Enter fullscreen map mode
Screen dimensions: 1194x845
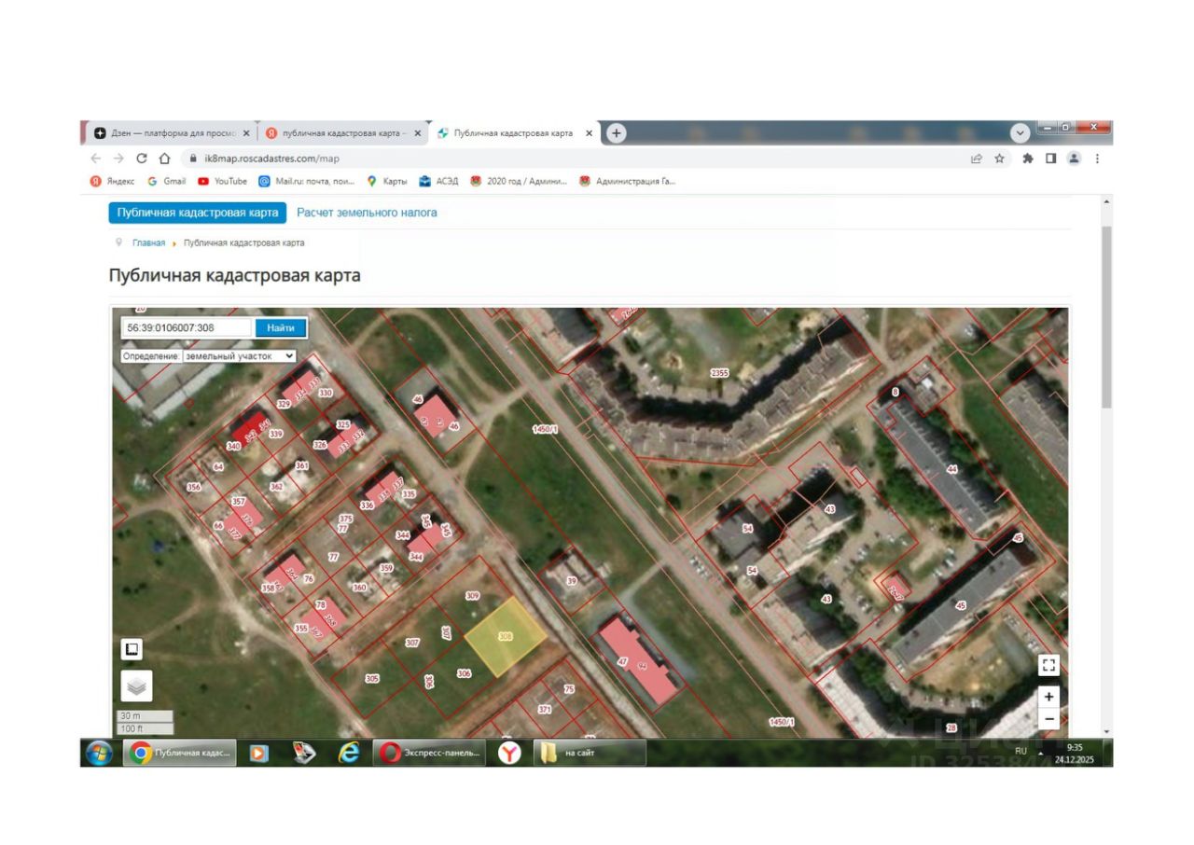1049,665
